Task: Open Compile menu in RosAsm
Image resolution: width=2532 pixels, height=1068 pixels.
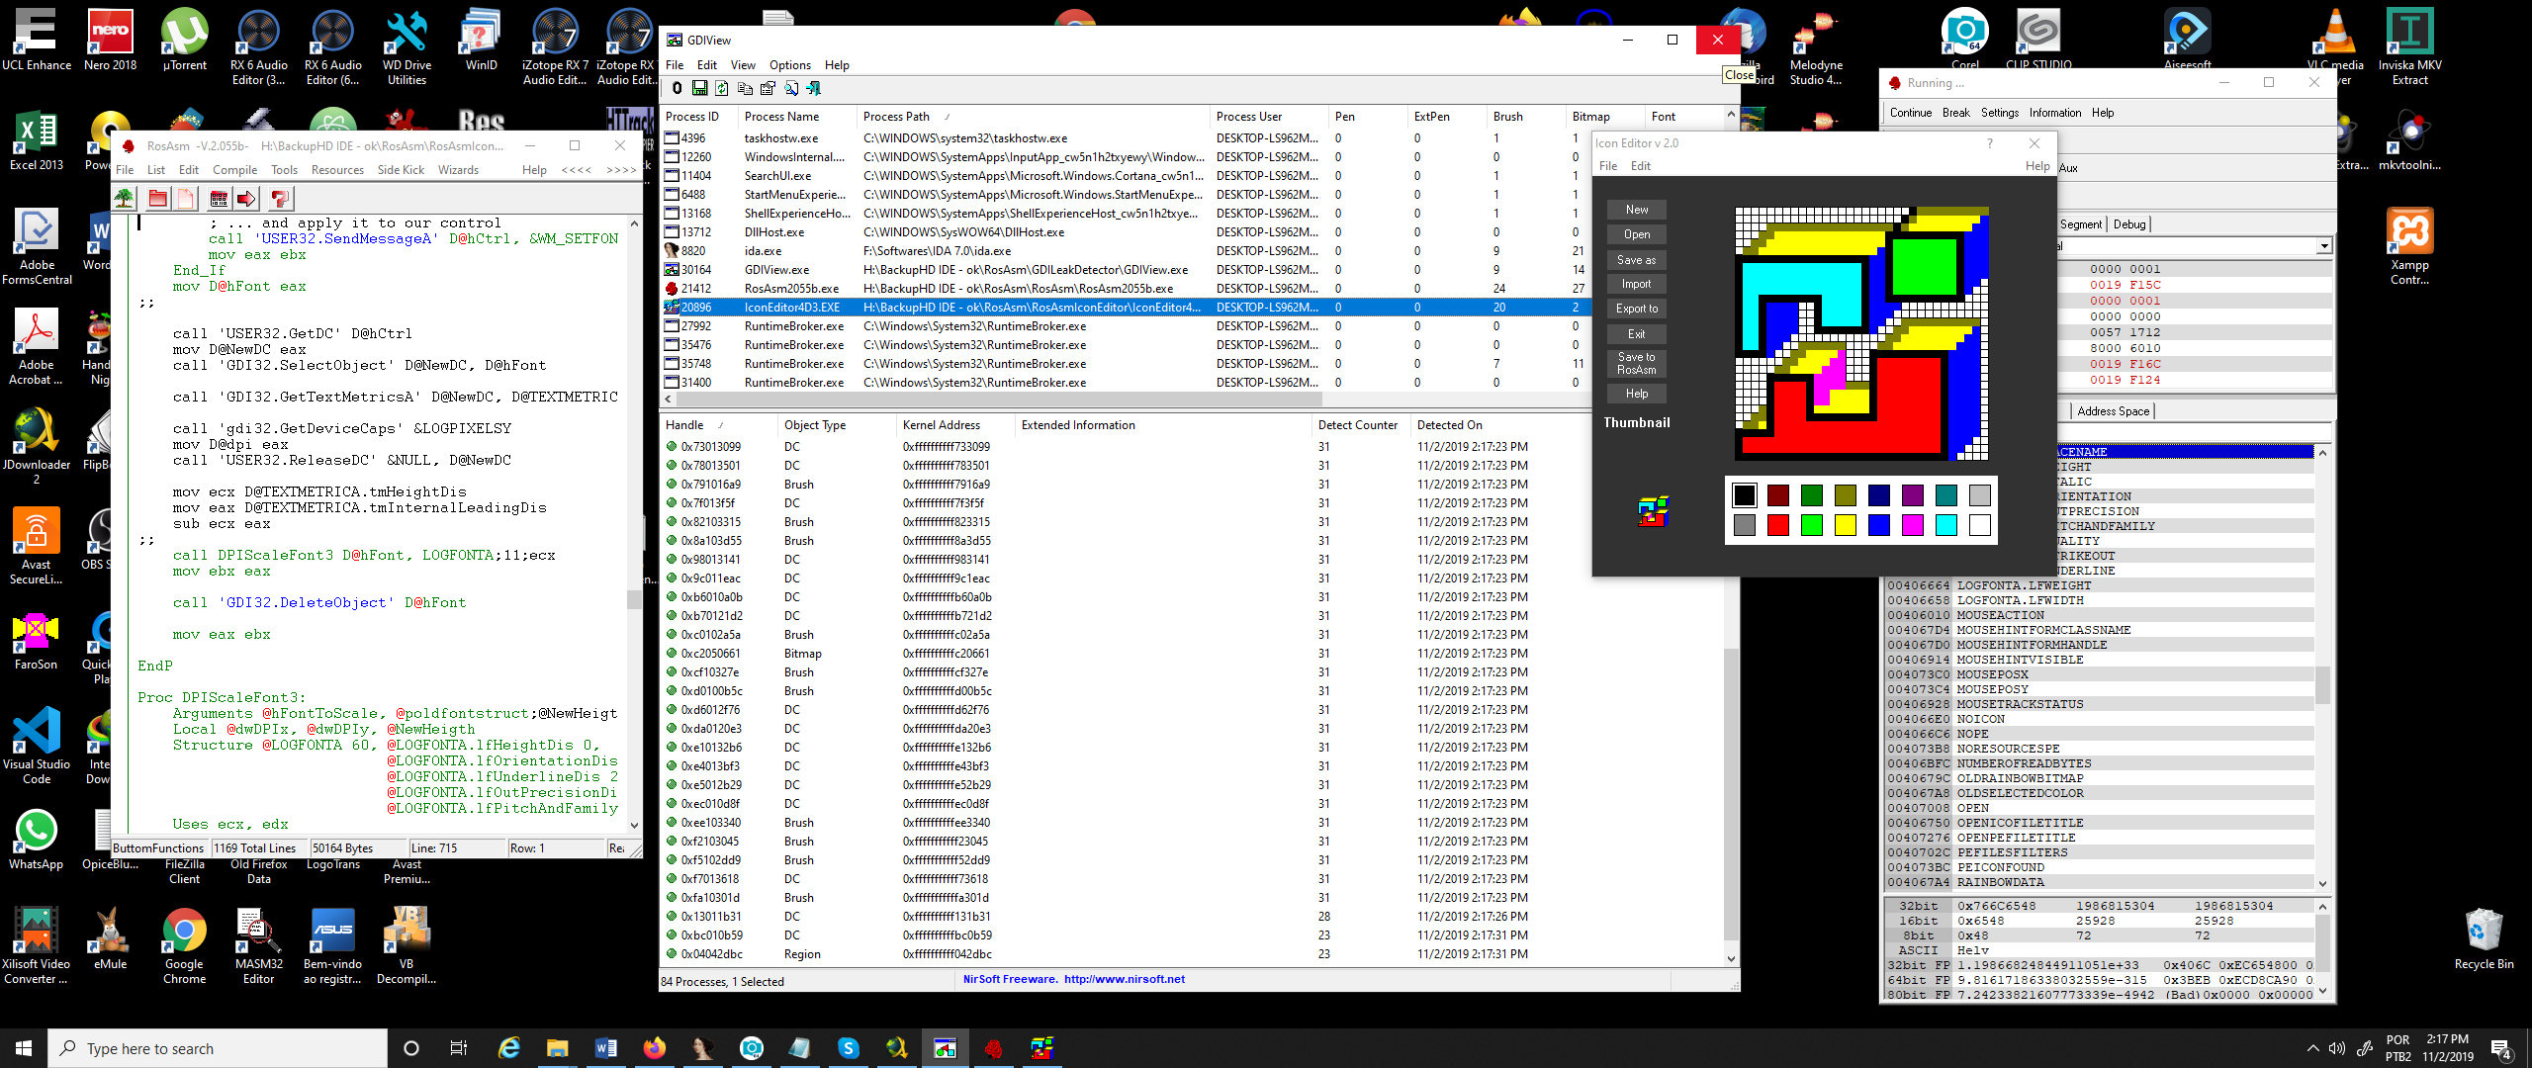Action: point(234,170)
